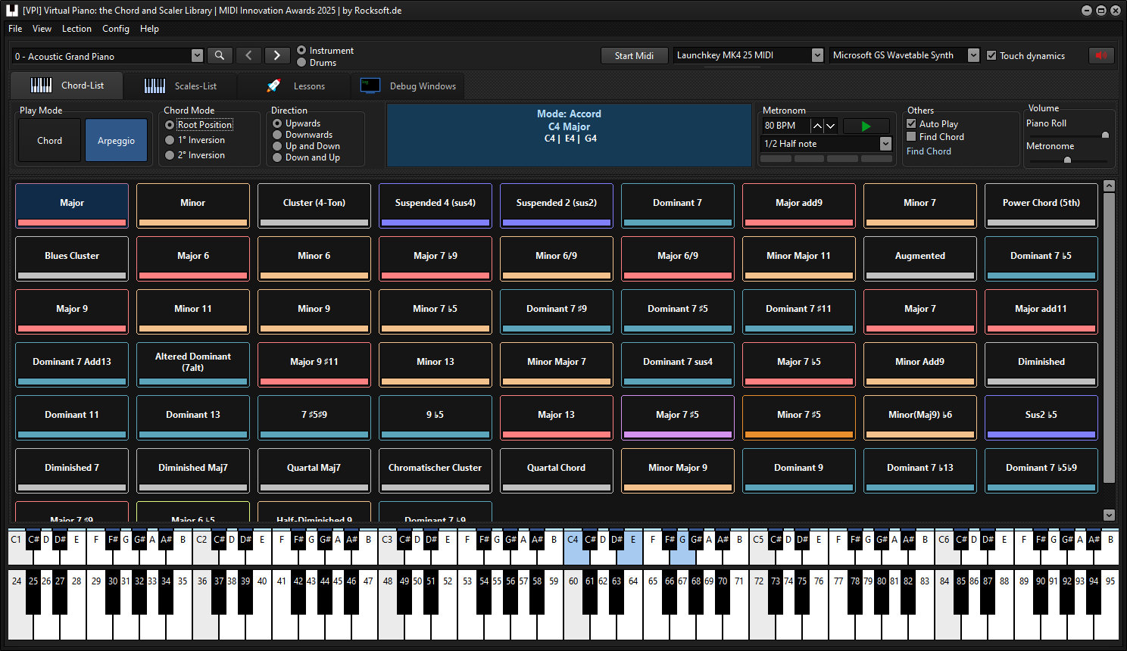Image resolution: width=1127 pixels, height=651 pixels.
Task: Open the Config menu
Action: click(115, 29)
